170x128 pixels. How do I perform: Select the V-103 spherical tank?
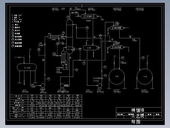pyautogui.click(x=117, y=76)
